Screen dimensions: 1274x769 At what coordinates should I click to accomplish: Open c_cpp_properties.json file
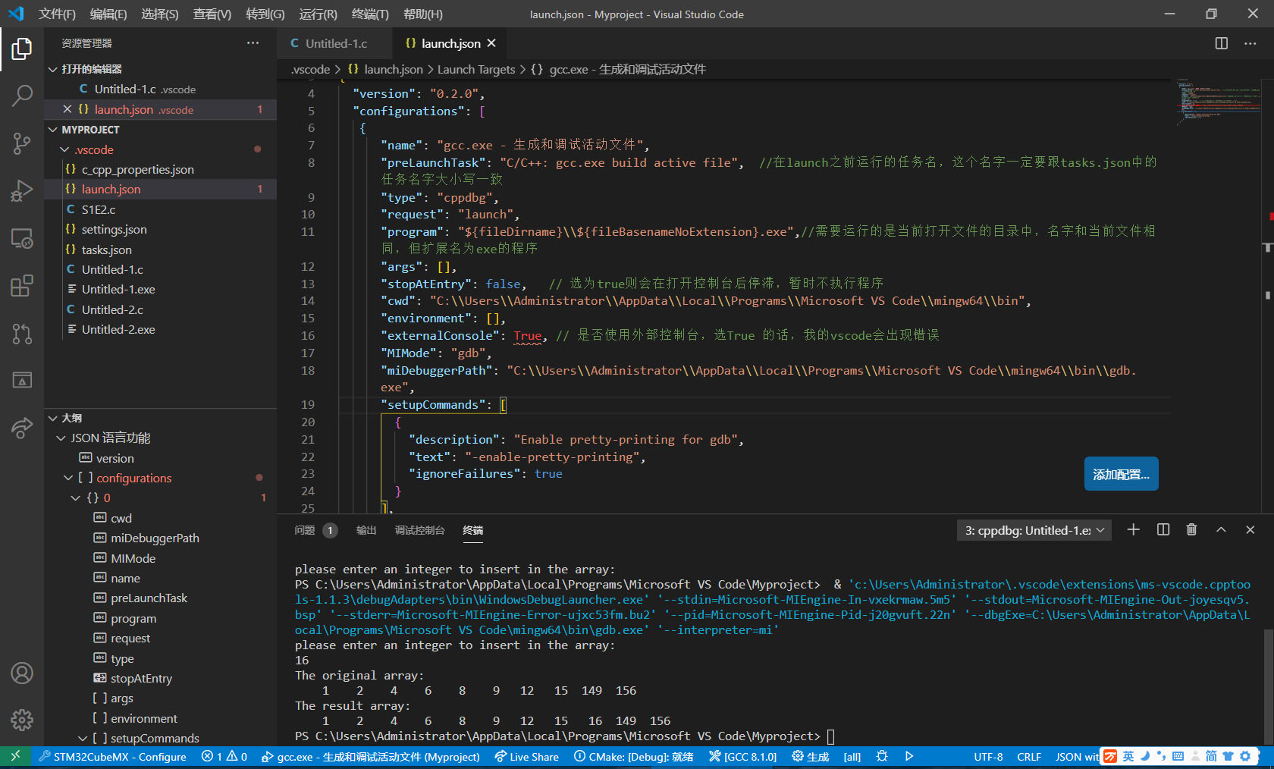click(x=160, y=169)
